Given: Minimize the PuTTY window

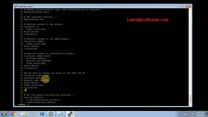Looking at the screenshot, I should [178, 6].
